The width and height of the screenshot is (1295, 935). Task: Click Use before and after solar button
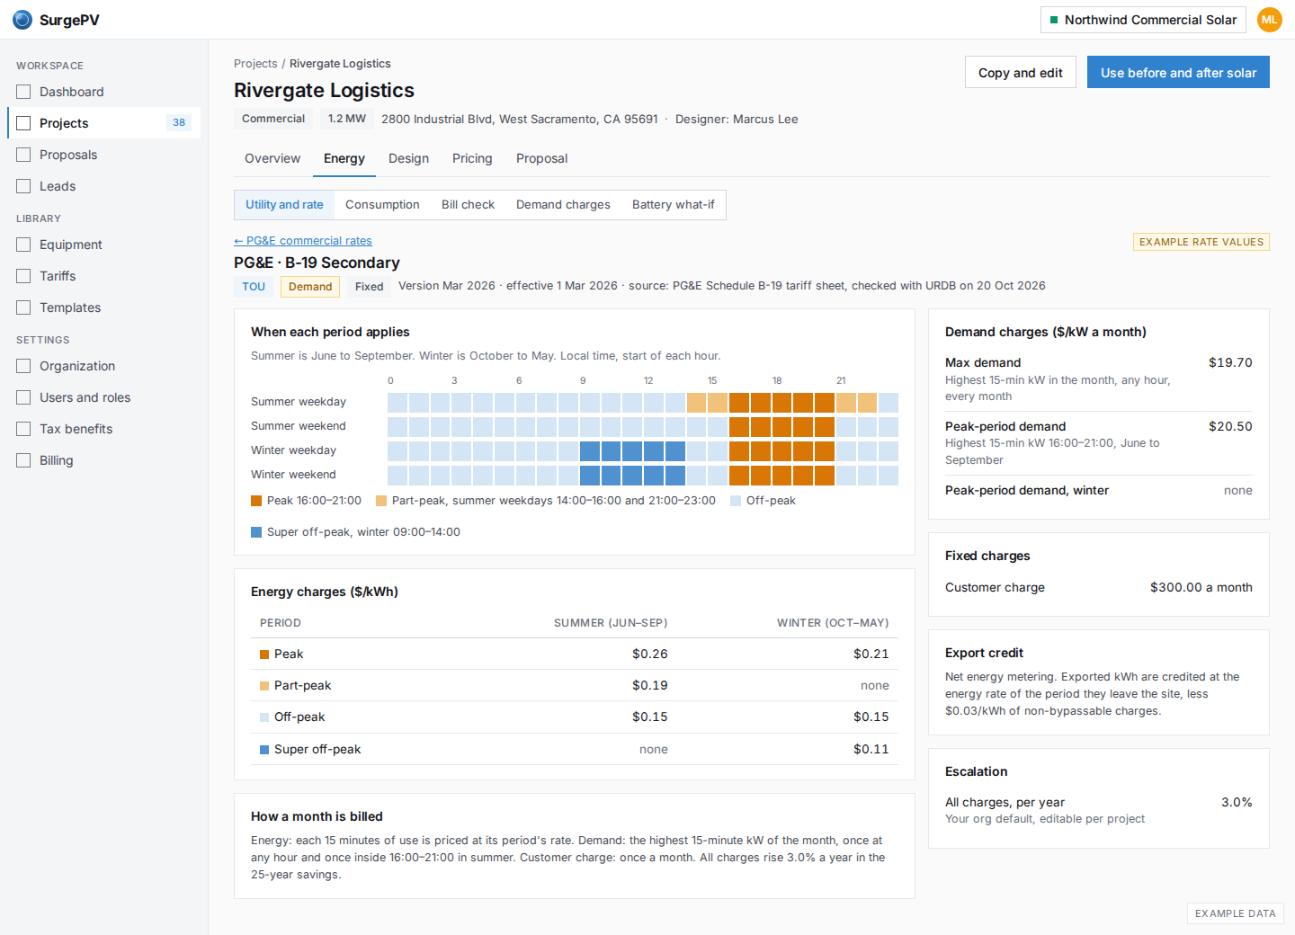click(x=1178, y=73)
